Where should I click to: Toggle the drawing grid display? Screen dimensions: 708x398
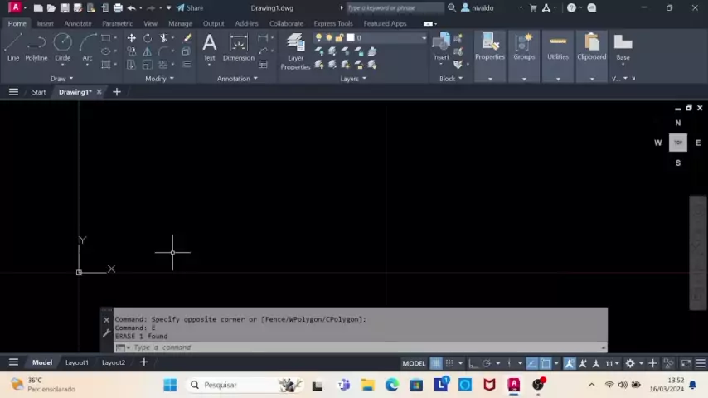point(436,363)
